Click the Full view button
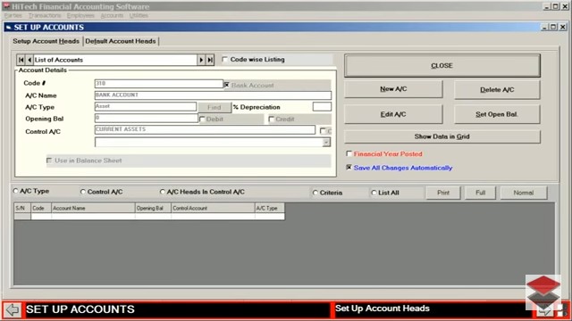This screenshot has height=321, width=572. pyautogui.click(x=481, y=193)
